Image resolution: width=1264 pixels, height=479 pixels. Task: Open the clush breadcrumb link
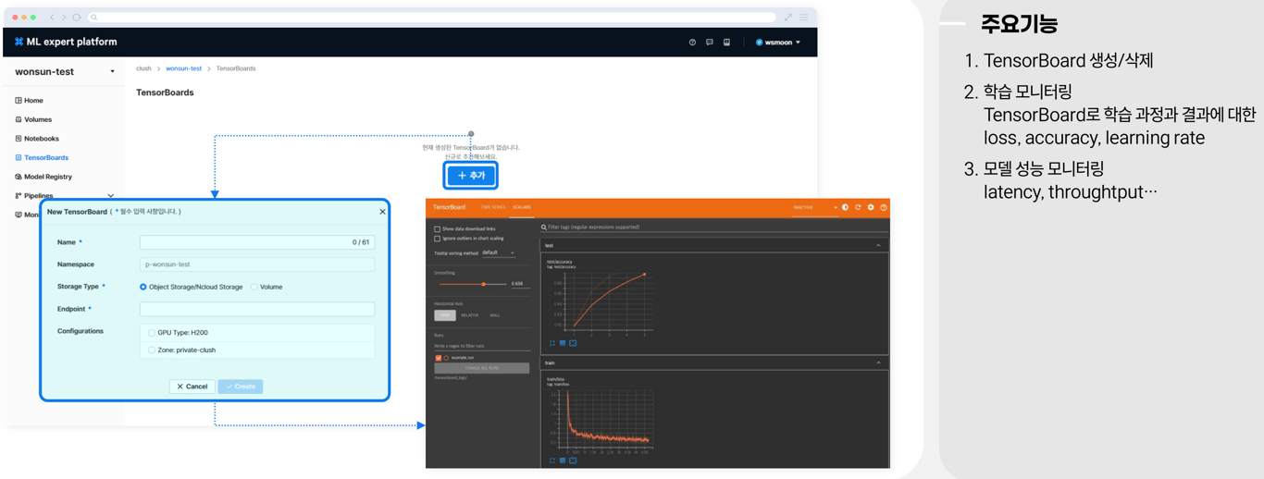coord(143,68)
